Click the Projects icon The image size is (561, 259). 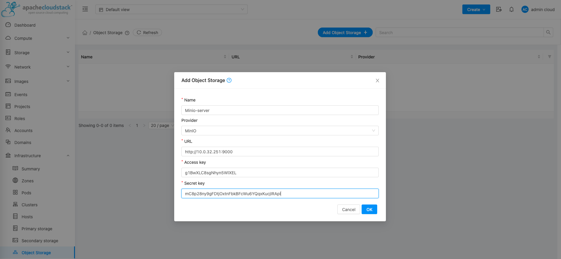tap(8, 106)
